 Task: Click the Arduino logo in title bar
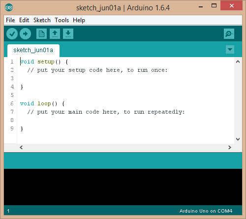tap(9, 7)
